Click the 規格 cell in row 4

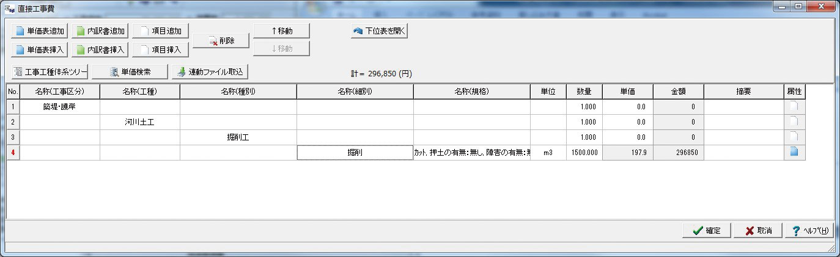coord(472,153)
